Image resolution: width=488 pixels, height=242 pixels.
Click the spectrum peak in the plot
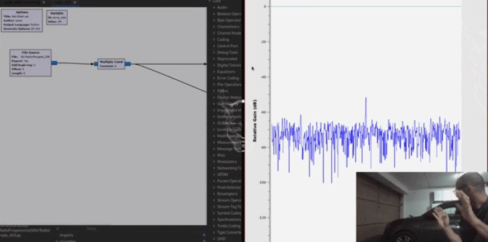point(366,99)
